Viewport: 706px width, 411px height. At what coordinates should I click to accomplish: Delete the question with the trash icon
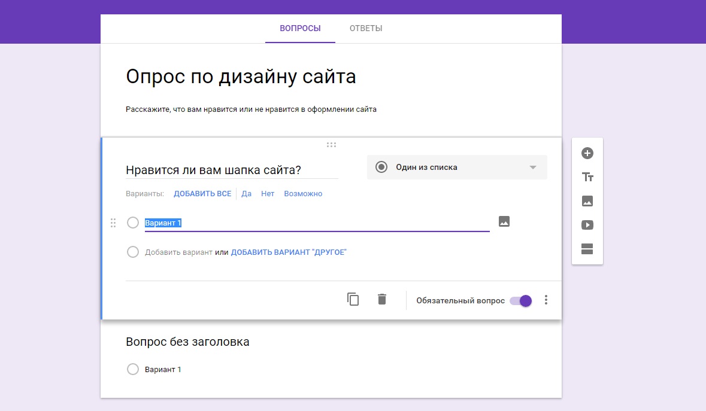382,299
